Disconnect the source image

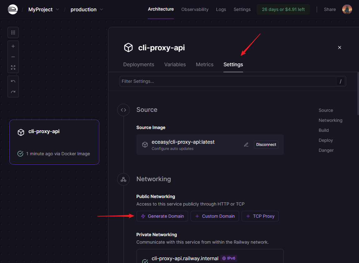pos(266,145)
